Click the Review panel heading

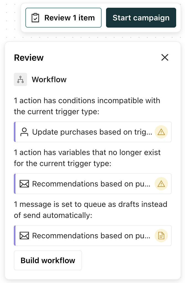(x=29, y=58)
